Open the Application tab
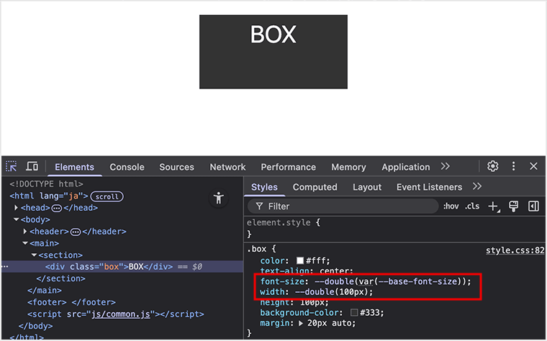This screenshot has width=547, height=341. [405, 167]
